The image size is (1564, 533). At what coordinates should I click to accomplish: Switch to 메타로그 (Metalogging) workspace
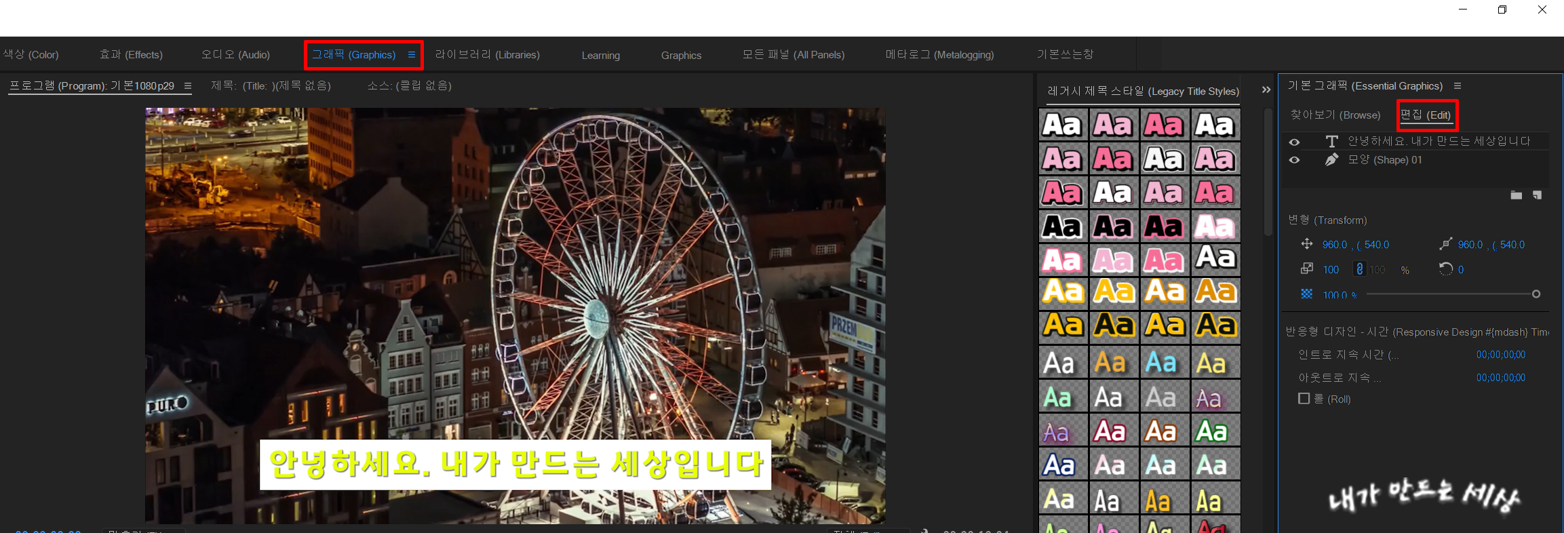pos(939,55)
